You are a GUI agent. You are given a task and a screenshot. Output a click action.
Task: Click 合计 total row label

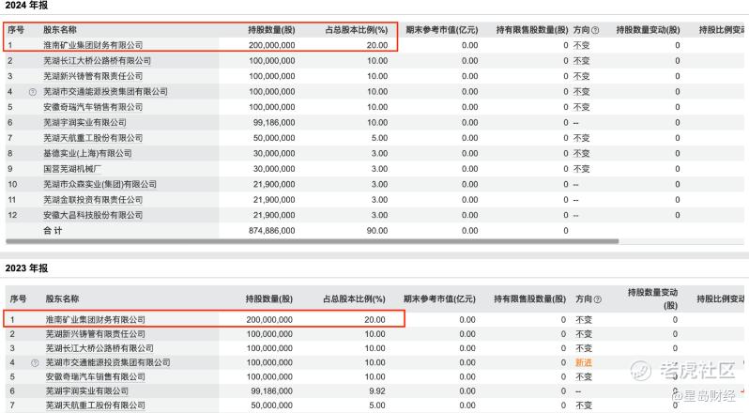tap(53, 231)
